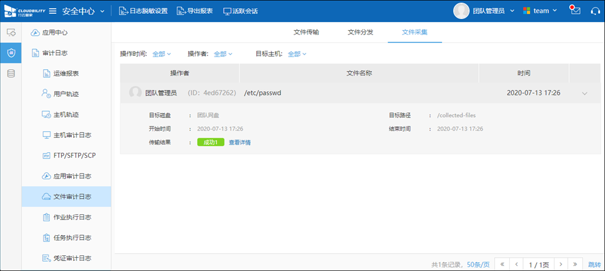Open the database icon in left rail
The height and width of the screenshot is (271, 605).
pyautogui.click(x=11, y=74)
